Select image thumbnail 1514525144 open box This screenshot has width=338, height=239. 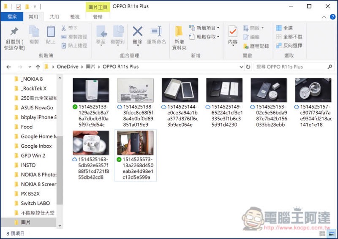(180, 90)
